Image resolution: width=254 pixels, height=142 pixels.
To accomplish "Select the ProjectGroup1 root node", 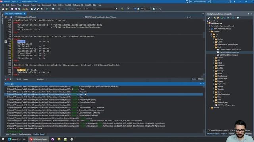I will point(214,21).
